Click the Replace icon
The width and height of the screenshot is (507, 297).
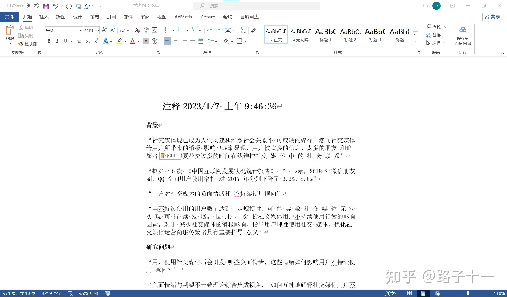click(428, 35)
